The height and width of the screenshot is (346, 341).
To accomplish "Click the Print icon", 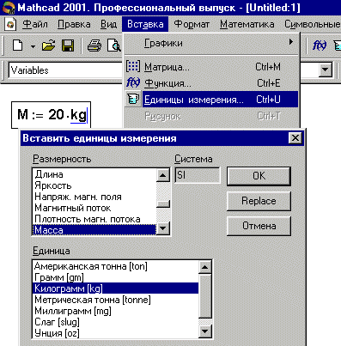I will click(x=94, y=46).
